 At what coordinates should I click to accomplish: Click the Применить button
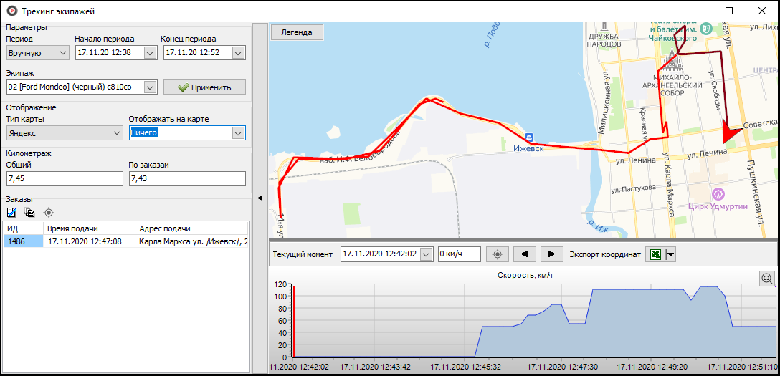(204, 87)
